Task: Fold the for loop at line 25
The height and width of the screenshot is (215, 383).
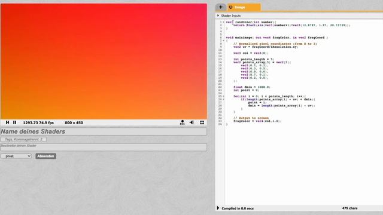Action: pyautogui.click(x=223, y=96)
